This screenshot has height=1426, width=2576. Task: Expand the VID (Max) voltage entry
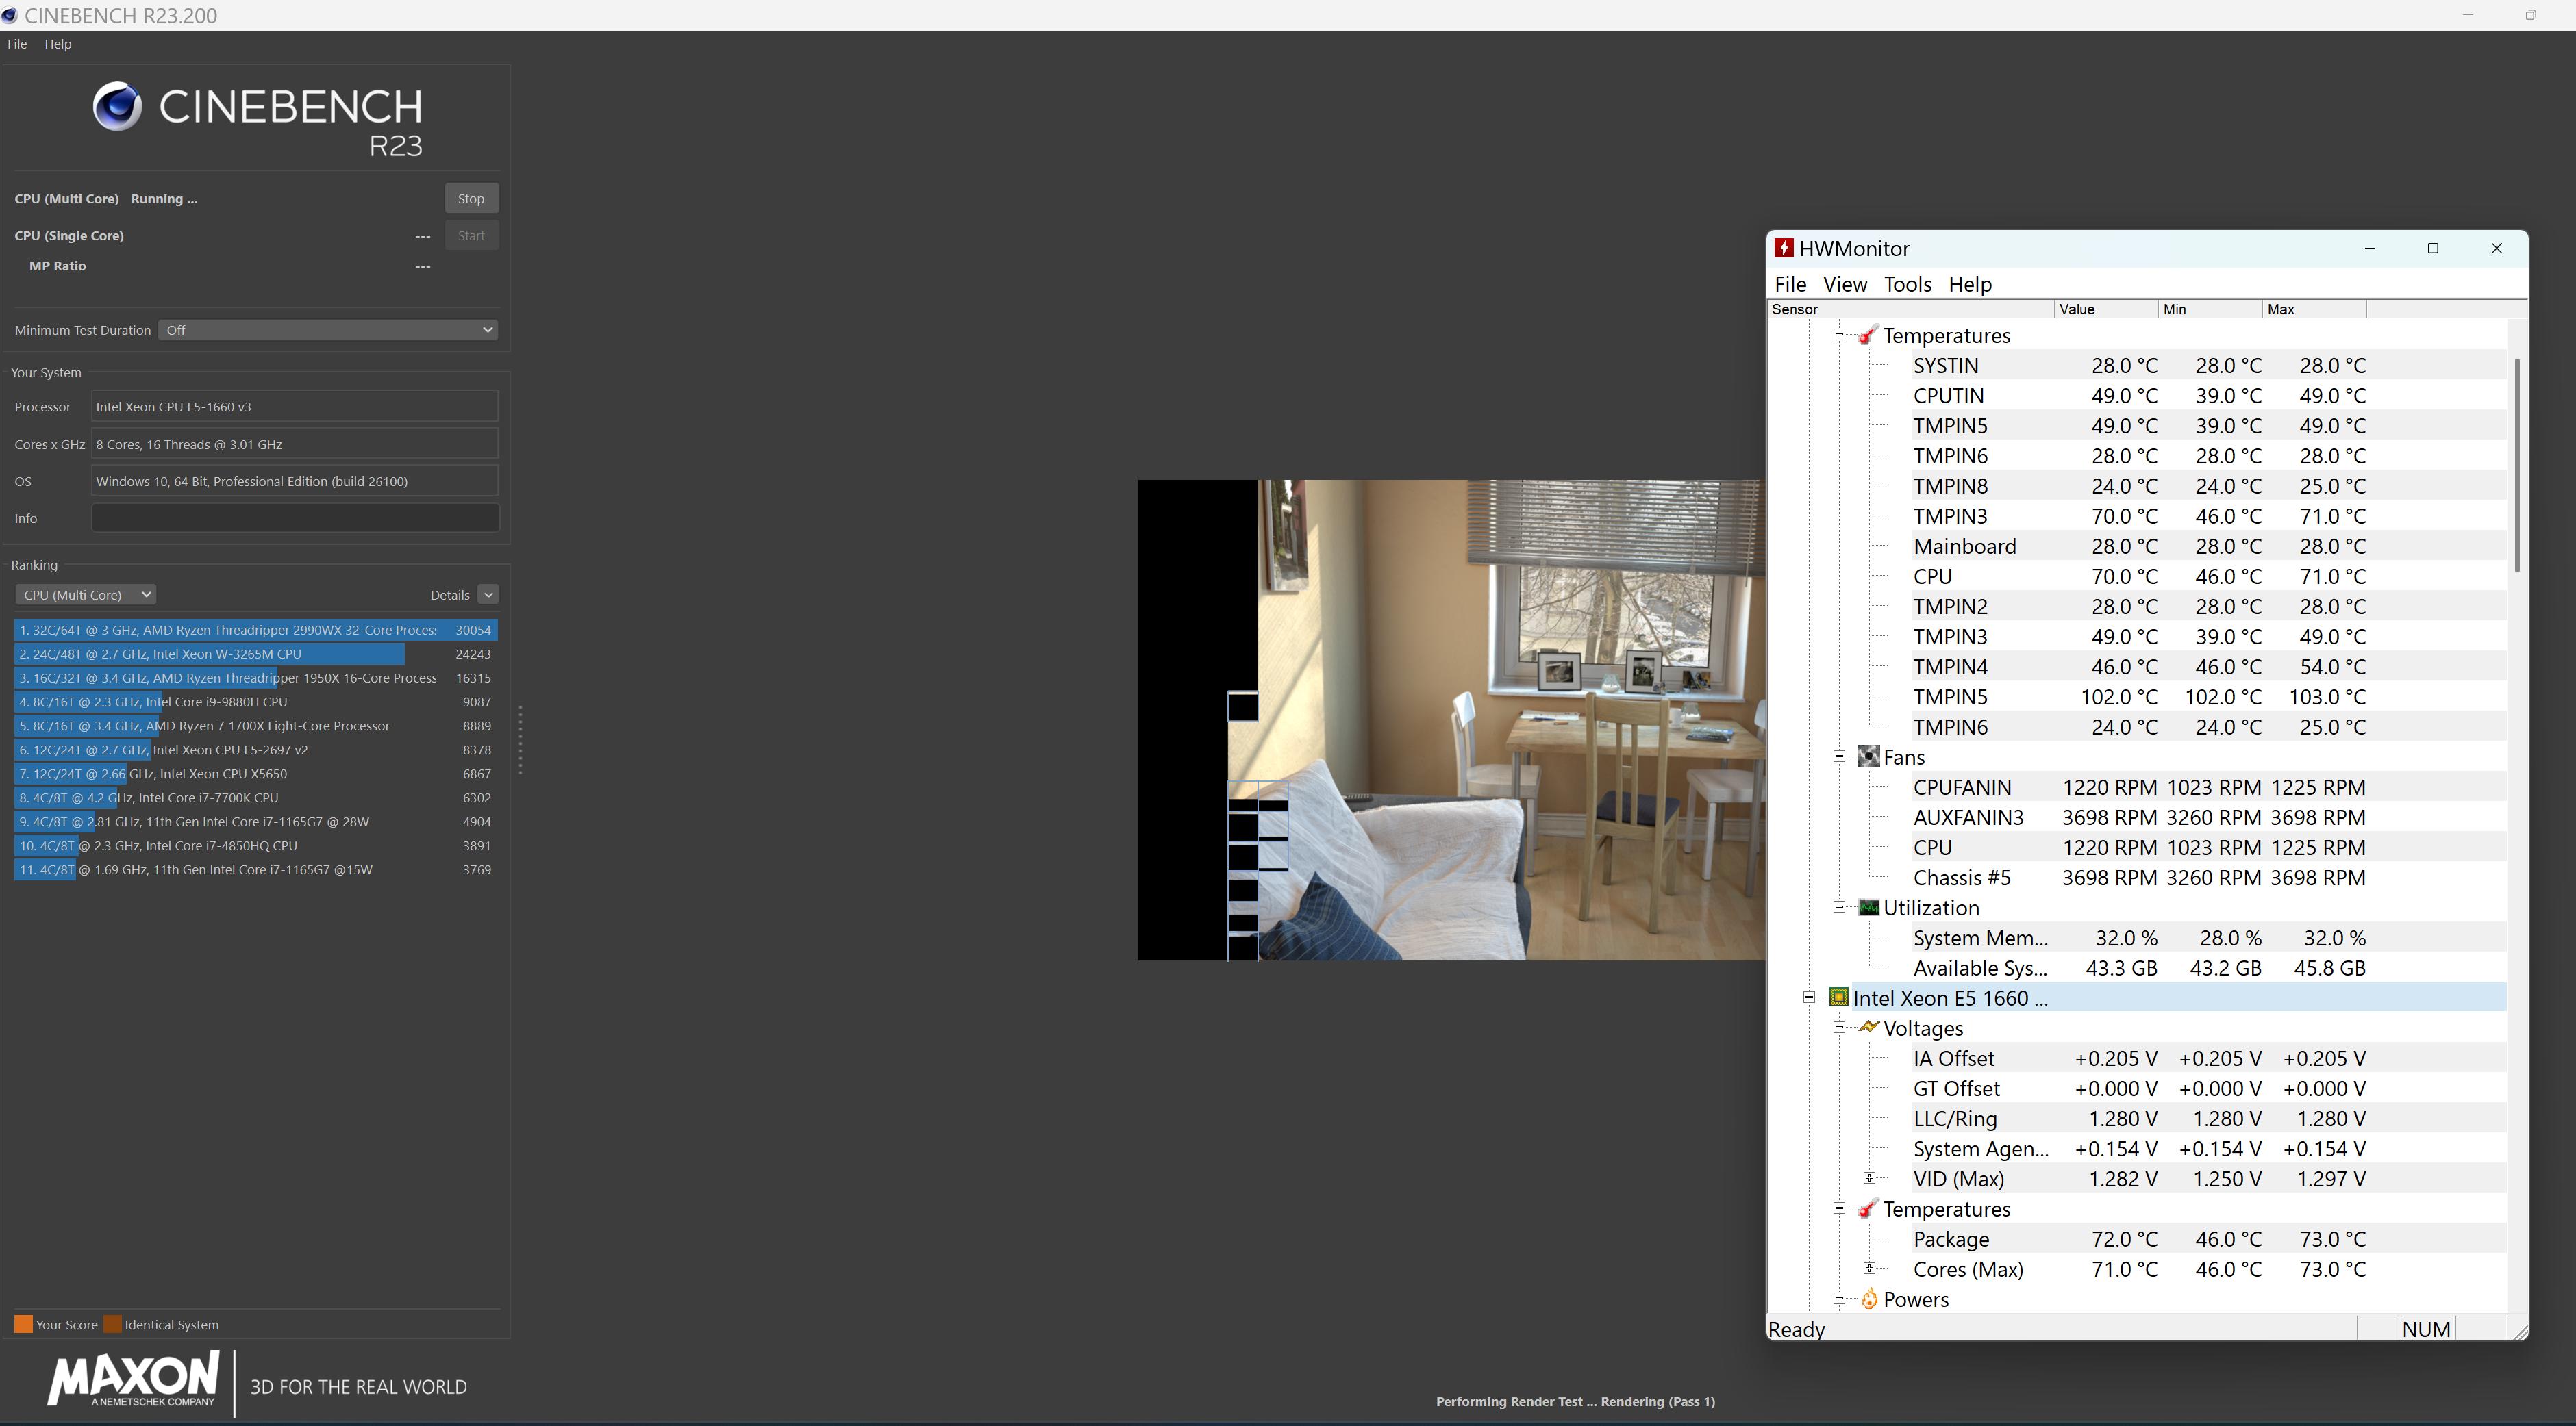click(x=1869, y=1178)
